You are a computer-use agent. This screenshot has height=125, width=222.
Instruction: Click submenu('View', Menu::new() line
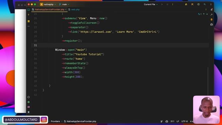pyautogui.click(x=85, y=18)
